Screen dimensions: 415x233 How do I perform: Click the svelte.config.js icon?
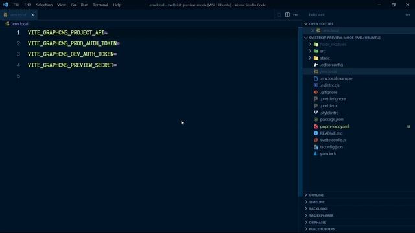(x=316, y=140)
